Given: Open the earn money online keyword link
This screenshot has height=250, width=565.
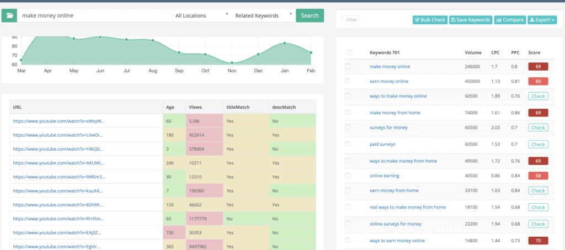Looking at the screenshot, I should [x=389, y=82].
